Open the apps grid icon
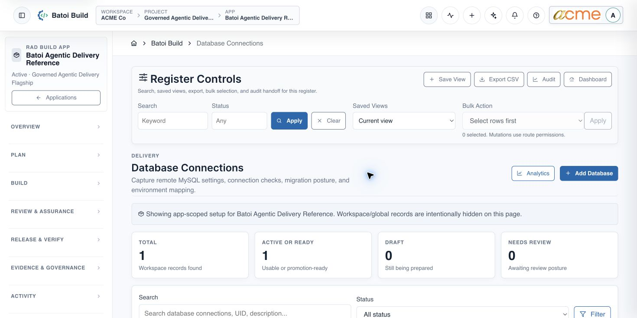The height and width of the screenshot is (318, 637). click(429, 15)
